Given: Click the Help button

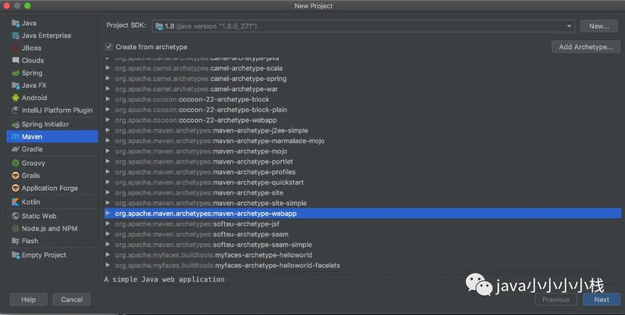Looking at the screenshot, I should 28,299.
